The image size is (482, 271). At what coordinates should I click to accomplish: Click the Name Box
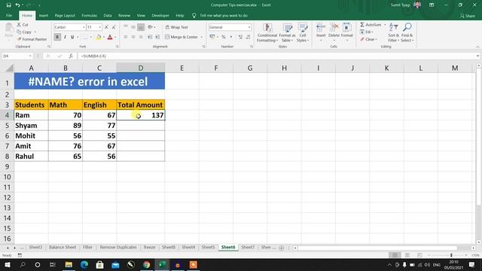tap(14, 56)
